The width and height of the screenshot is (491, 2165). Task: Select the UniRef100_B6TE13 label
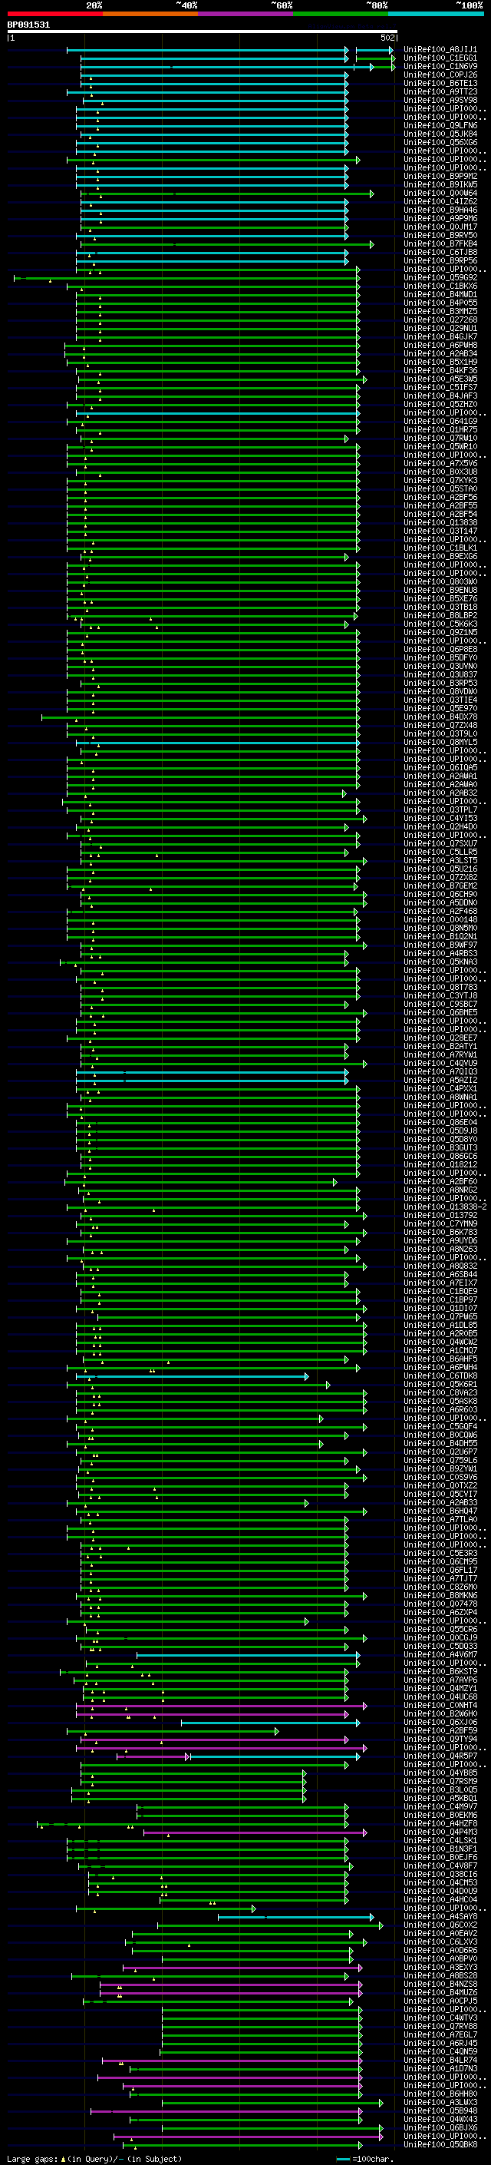(440, 83)
